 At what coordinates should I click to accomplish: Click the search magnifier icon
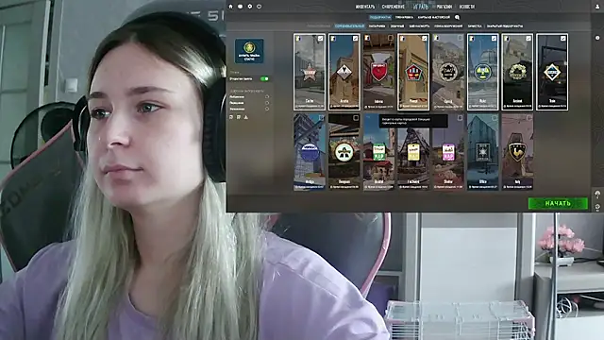click(x=457, y=17)
